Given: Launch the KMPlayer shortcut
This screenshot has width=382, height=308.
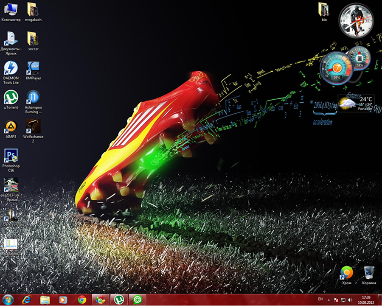Looking at the screenshot, I should tap(33, 70).
